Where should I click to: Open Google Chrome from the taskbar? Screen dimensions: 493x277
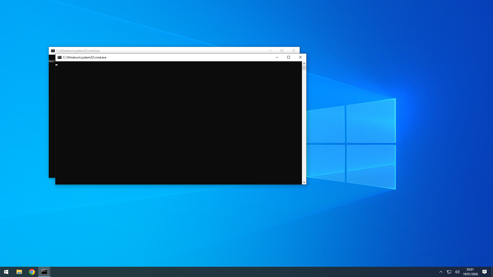coord(32,272)
